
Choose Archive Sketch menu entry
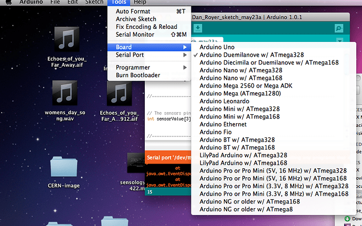click(x=149, y=19)
